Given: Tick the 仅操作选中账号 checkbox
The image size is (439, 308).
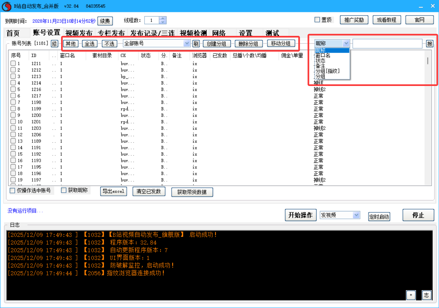Looking at the screenshot, I should (12, 191).
